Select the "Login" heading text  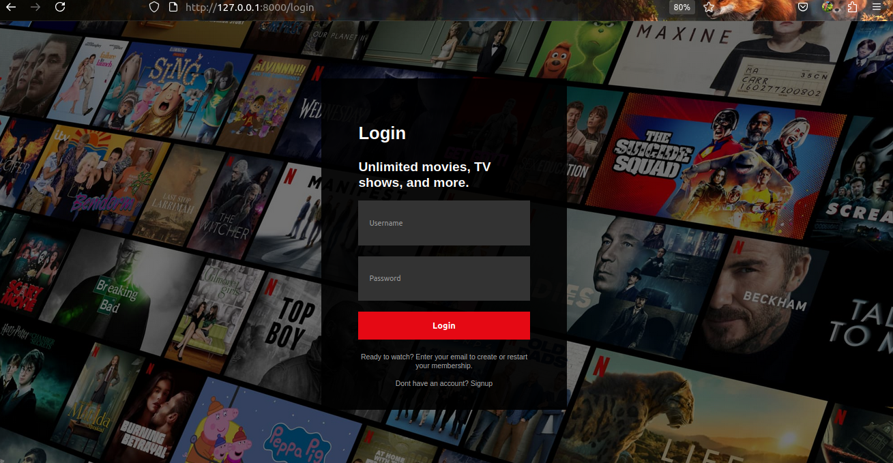(382, 134)
